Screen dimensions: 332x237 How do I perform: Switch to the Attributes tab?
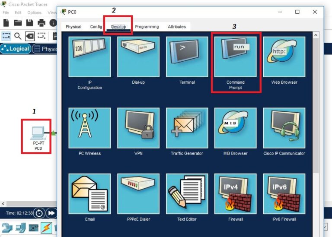[176, 27]
